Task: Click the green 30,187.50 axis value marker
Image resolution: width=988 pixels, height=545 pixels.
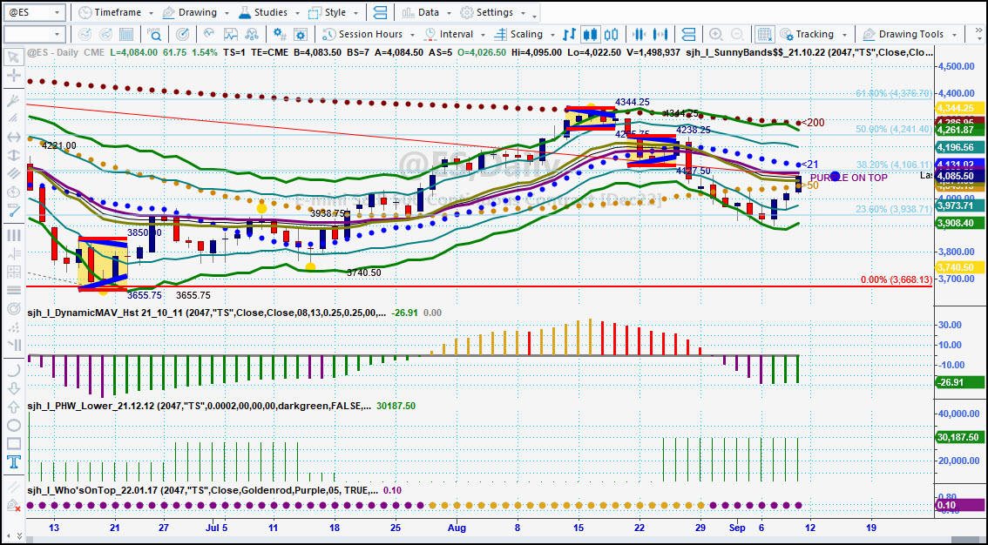Action: (959, 437)
